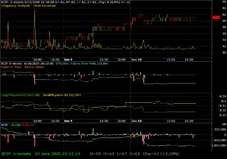The image size is (227, 159).
Task: Click the 50 price axis label
Action: 224,53
